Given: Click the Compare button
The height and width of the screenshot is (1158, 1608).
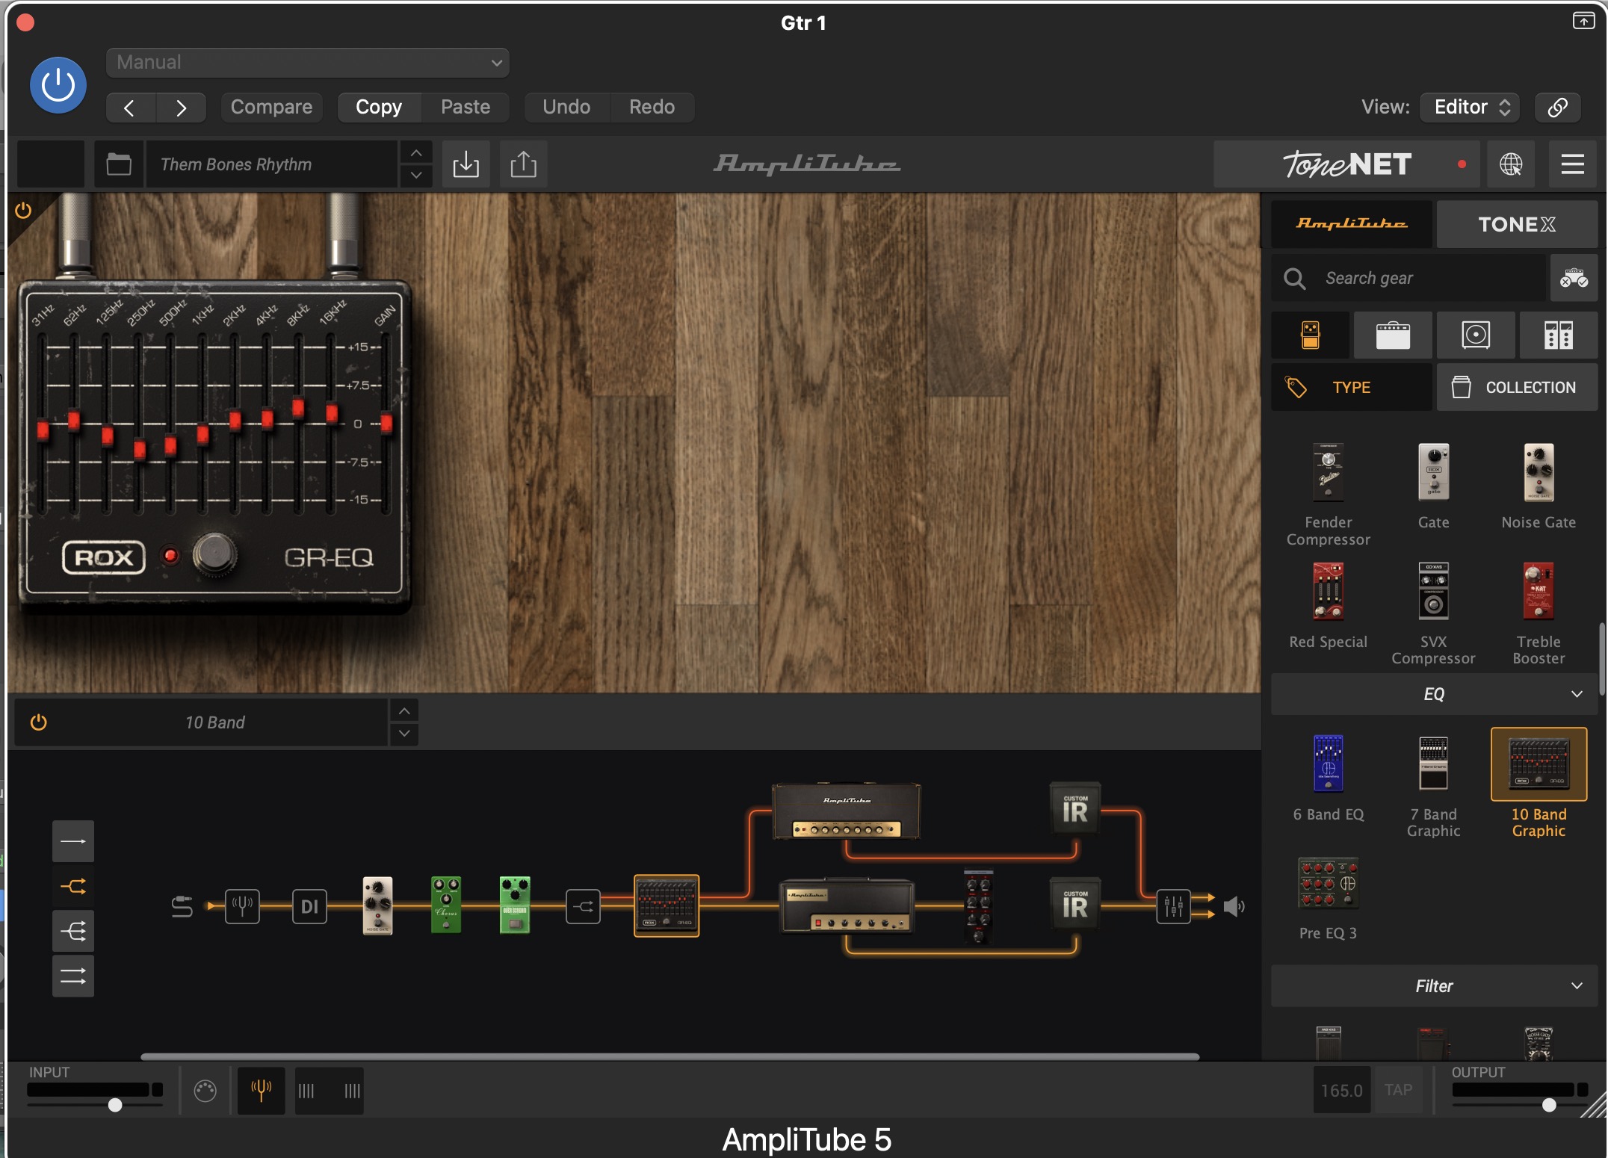Looking at the screenshot, I should pos(271,107).
